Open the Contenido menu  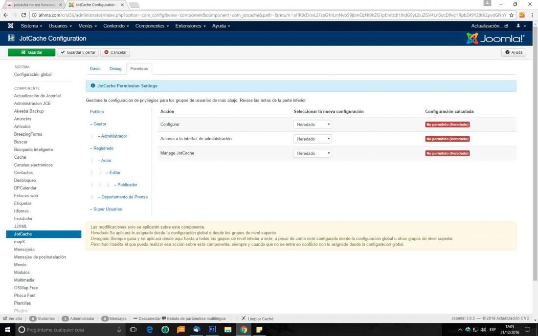pyautogui.click(x=116, y=26)
